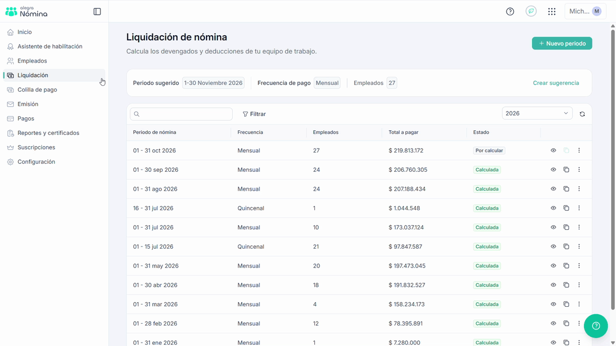Click the green leaf icon in header
The image size is (616, 346).
coord(531,11)
